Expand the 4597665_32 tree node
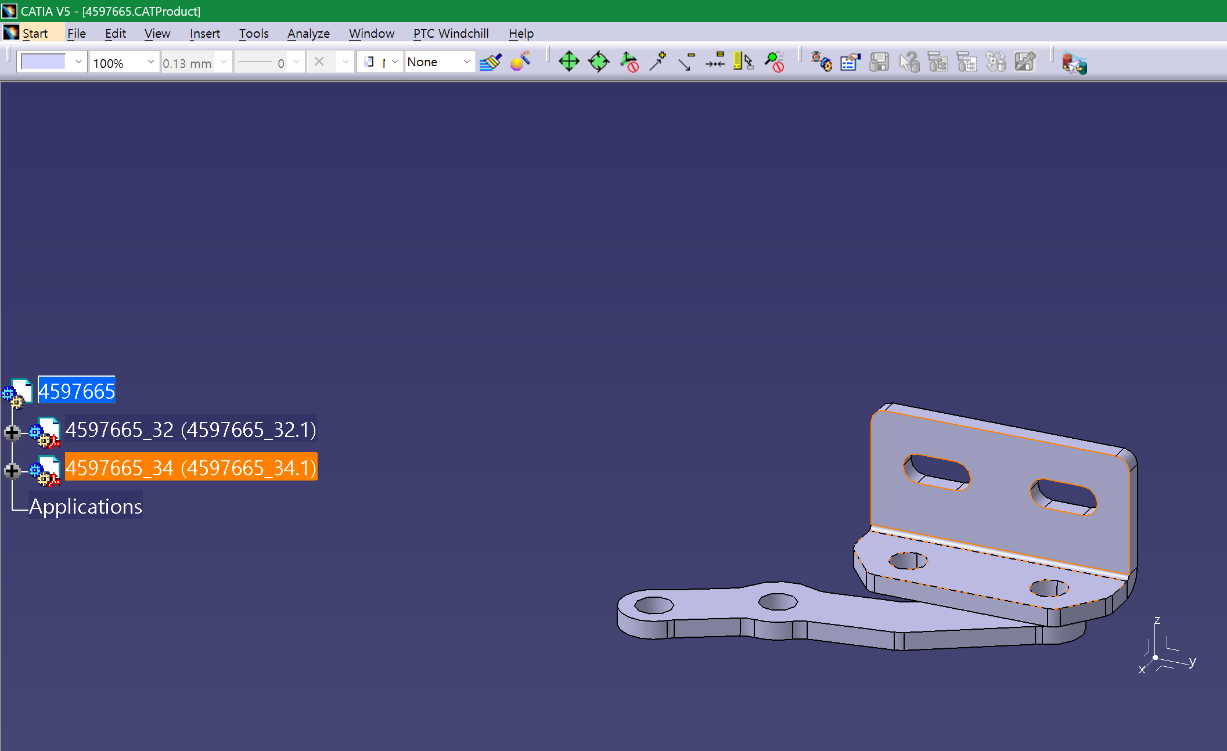 coord(12,432)
